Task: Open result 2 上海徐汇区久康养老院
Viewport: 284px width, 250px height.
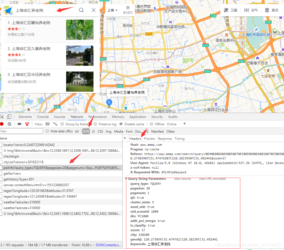Action: click(29, 49)
